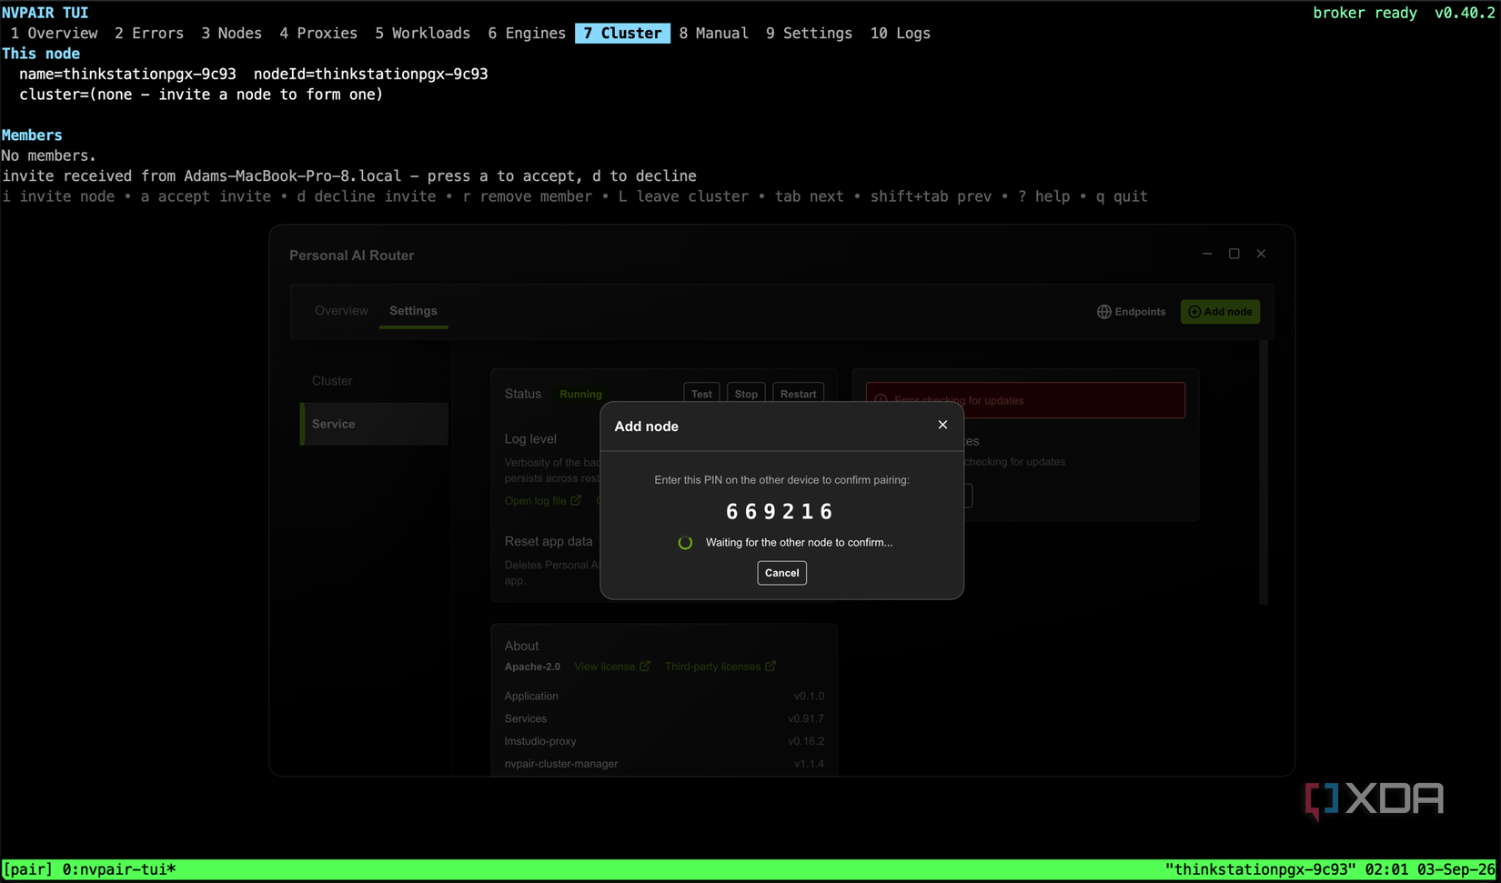The width and height of the screenshot is (1501, 883).
Task: Click the pairing PIN 669216
Action: click(x=780, y=512)
